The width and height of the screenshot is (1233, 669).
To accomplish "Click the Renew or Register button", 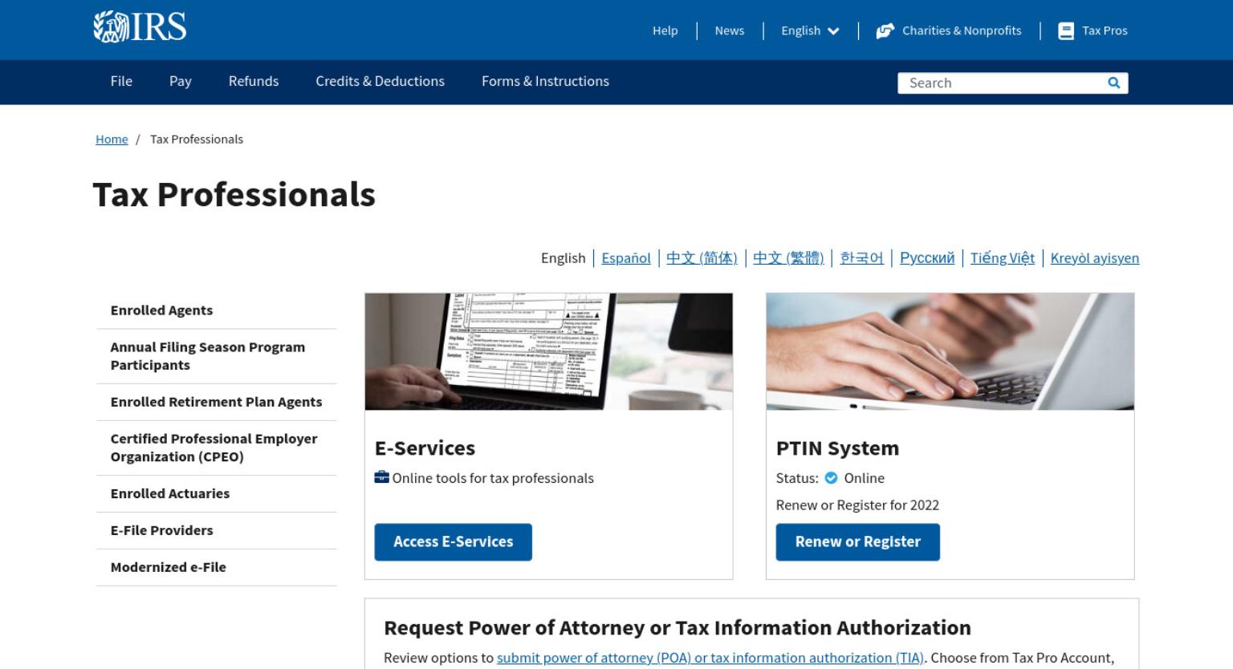I will point(858,542).
